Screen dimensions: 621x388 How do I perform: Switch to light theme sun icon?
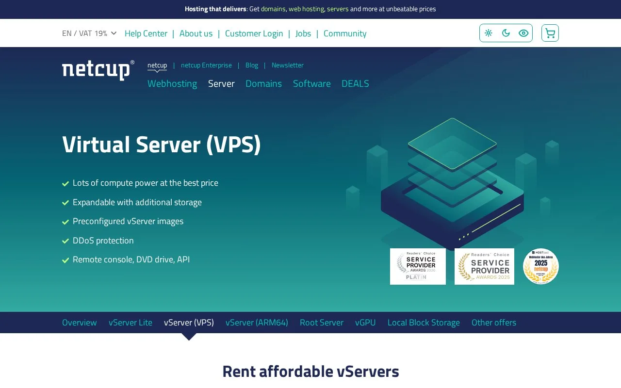coord(489,33)
